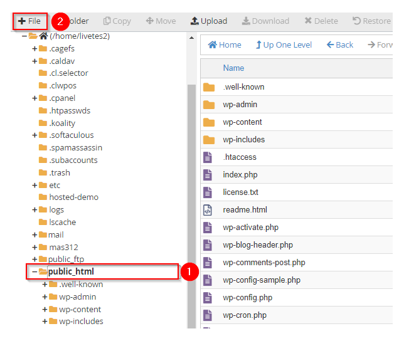Select .spamassassin folder in tree

pos(70,148)
